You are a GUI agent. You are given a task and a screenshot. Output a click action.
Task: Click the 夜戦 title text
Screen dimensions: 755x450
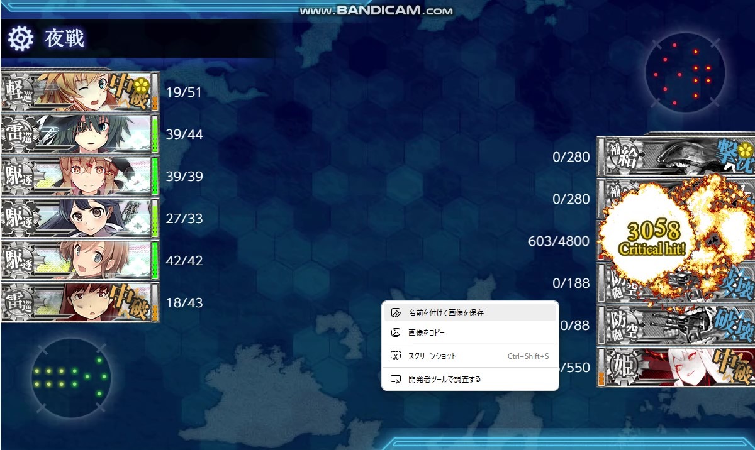[x=64, y=39]
